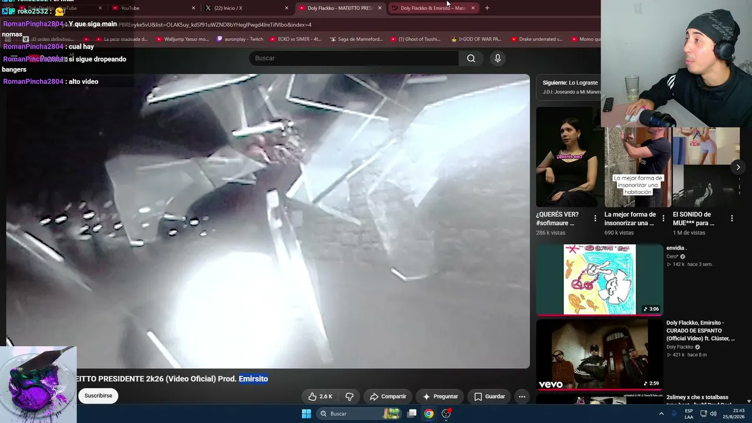The width and height of the screenshot is (752, 423).
Task: Open options menu for 'La mejor forma' short
Action: [663, 218]
